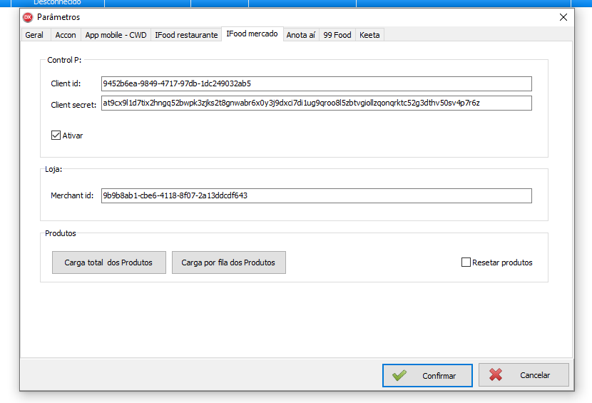The width and height of the screenshot is (592, 403).
Task: Cancel the dialog with Cancelar
Action: 524,375
